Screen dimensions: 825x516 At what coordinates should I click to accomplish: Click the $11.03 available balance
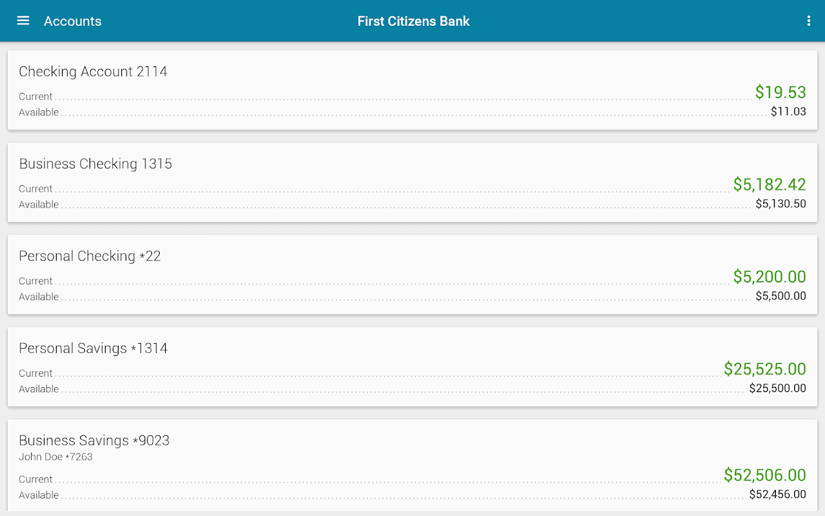pos(788,112)
